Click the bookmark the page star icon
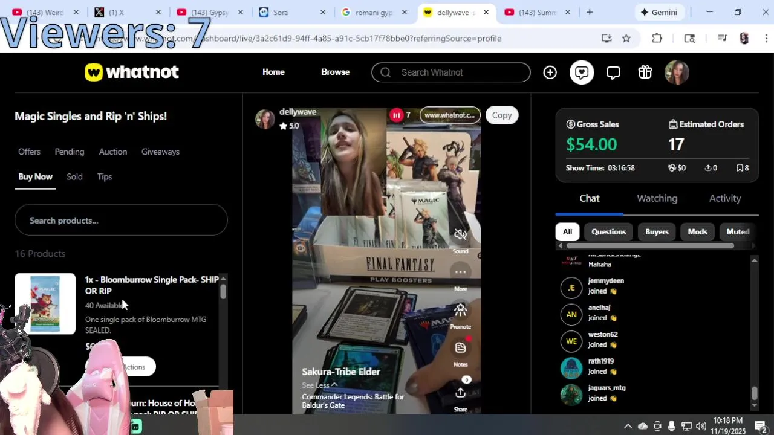This screenshot has width=774, height=435. tap(626, 38)
